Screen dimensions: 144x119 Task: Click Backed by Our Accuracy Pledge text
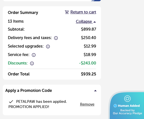point(127,112)
